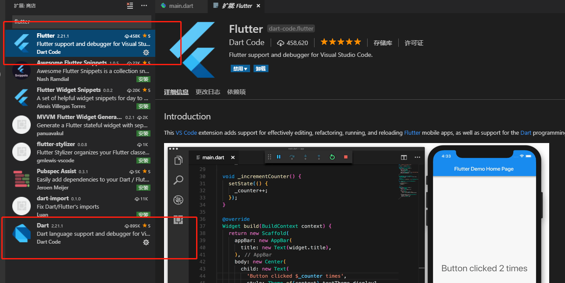Open the 存储库 repository link
Screen dimensions: 565x283
pos(383,43)
